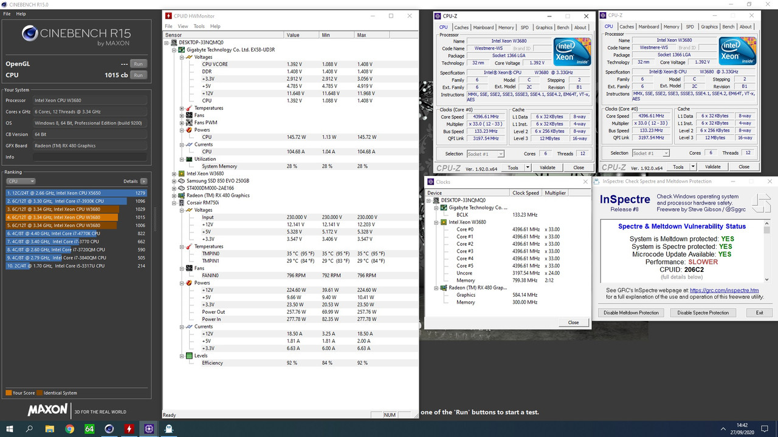Switch to the Mainboard tab in left CPU-Z
This screenshot has width=778, height=437.
coord(483,27)
